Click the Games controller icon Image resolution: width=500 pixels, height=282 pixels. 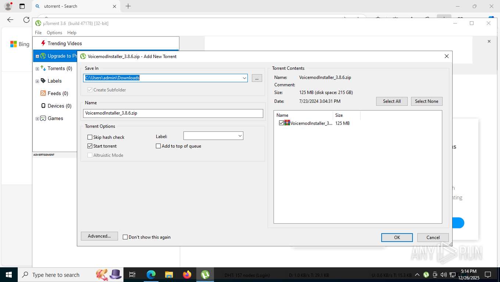coord(43,118)
